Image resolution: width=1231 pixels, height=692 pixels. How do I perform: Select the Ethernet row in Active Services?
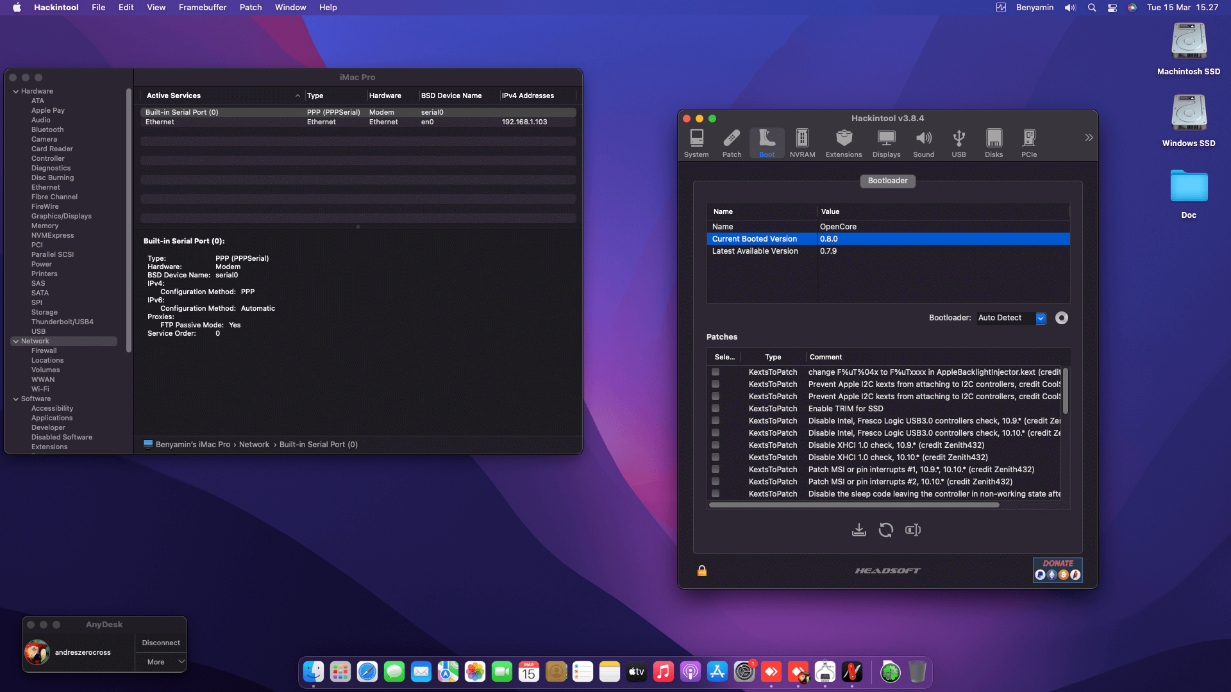pyautogui.click(x=358, y=122)
